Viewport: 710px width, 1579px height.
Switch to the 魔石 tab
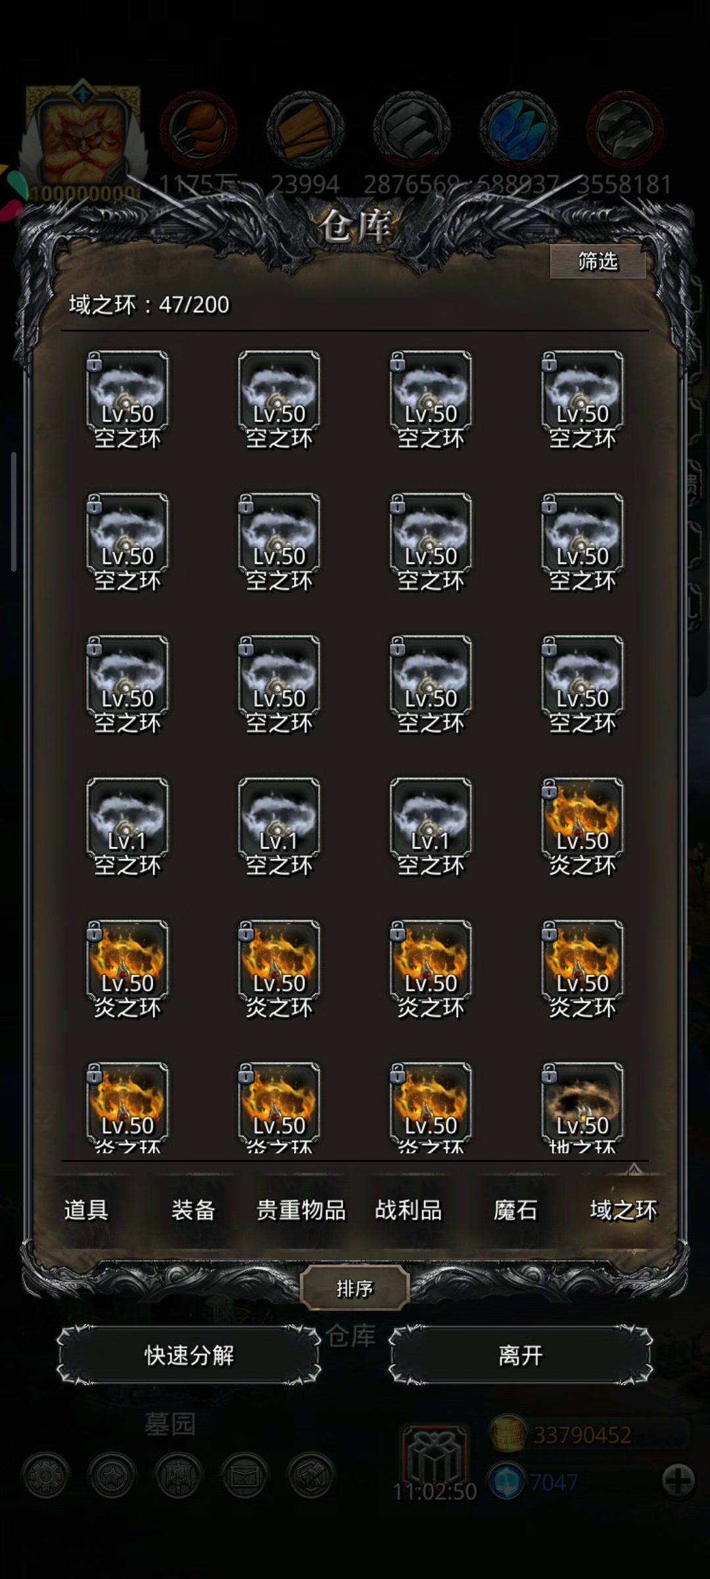click(515, 1209)
